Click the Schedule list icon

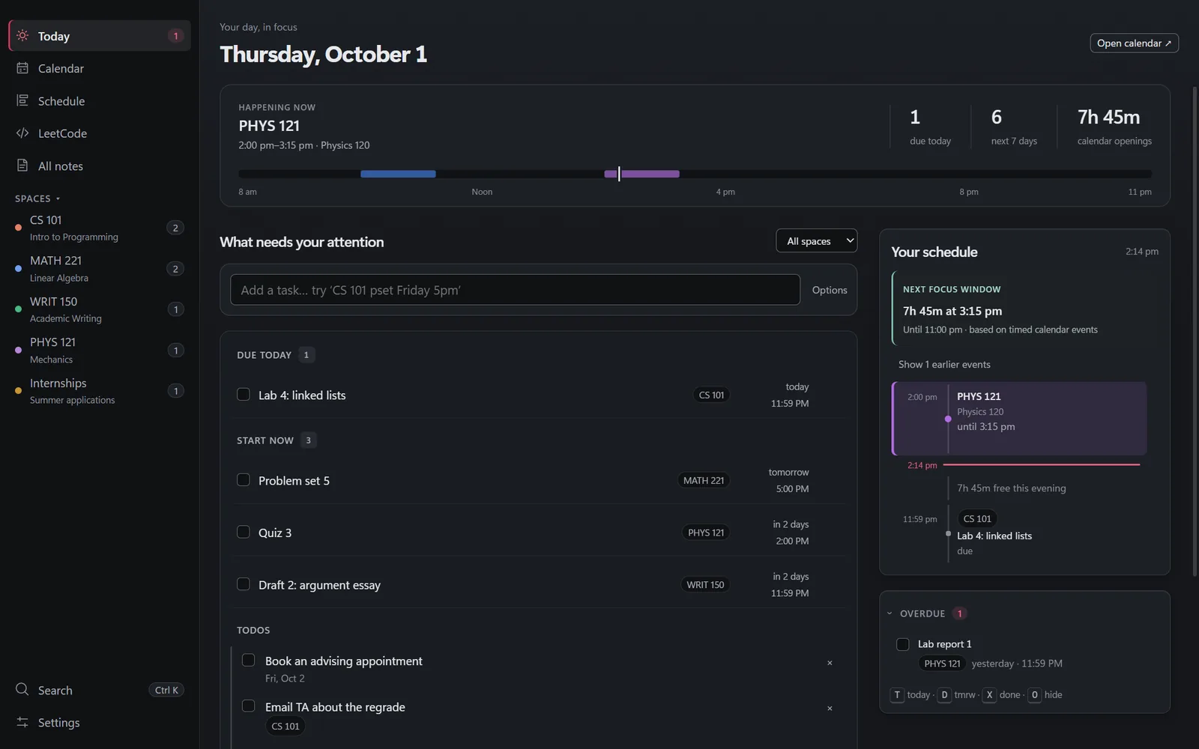[x=22, y=100]
